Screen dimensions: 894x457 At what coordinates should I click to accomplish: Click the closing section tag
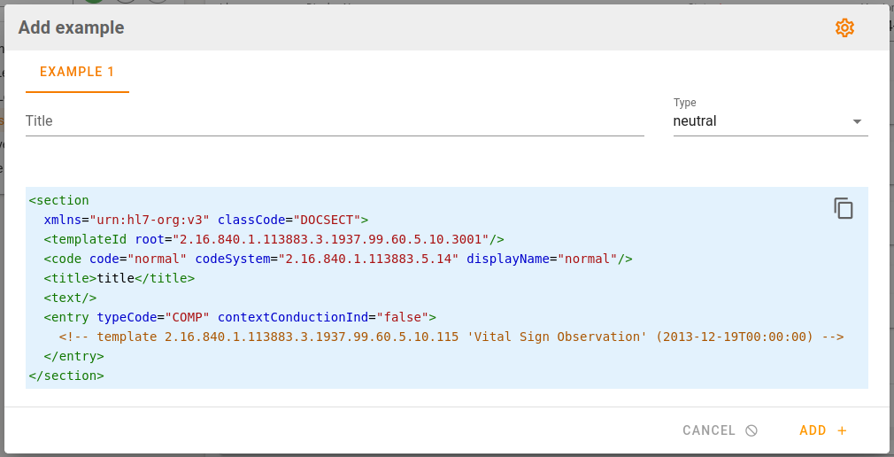pyautogui.click(x=66, y=376)
